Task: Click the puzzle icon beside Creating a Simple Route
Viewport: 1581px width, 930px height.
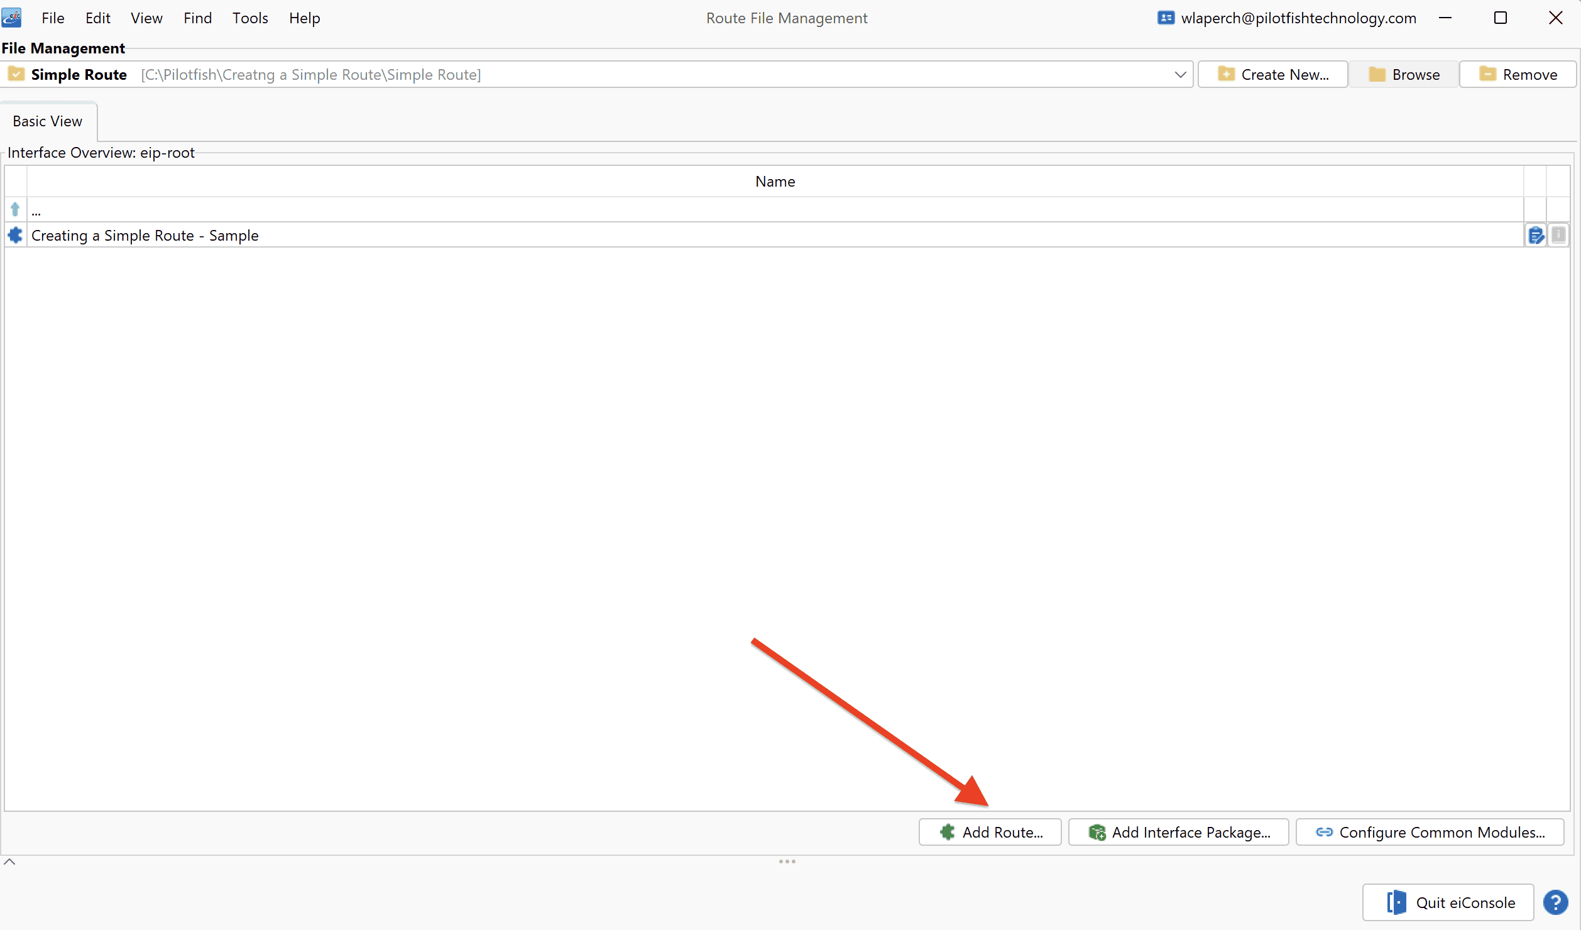Action: pos(15,236)
